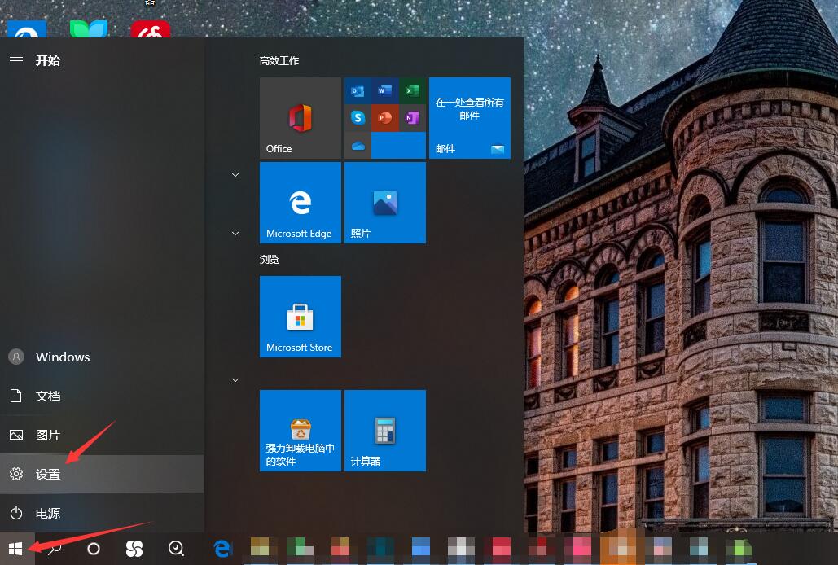838x565 pixels.
Task: Launch the Office tile
Action: coord(301,118)
